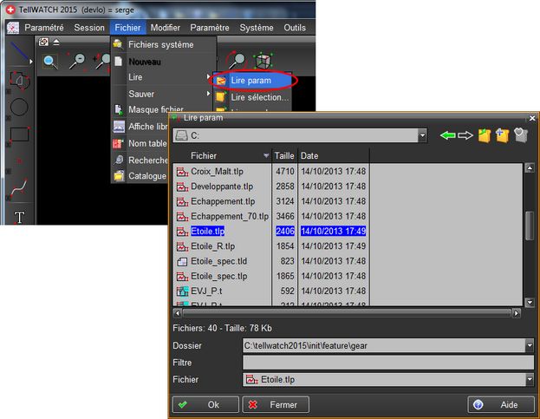Select file Etoile.tlp in list

[208, 232]
